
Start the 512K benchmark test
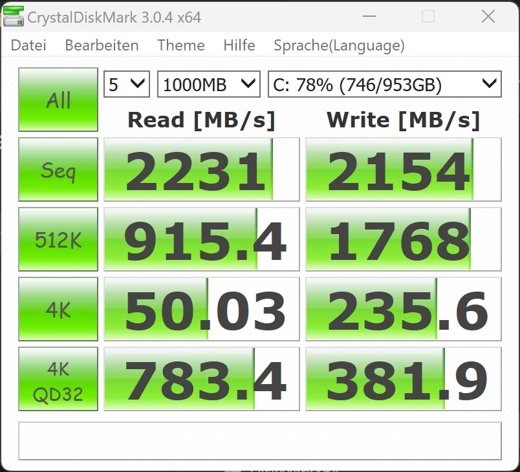58,239
